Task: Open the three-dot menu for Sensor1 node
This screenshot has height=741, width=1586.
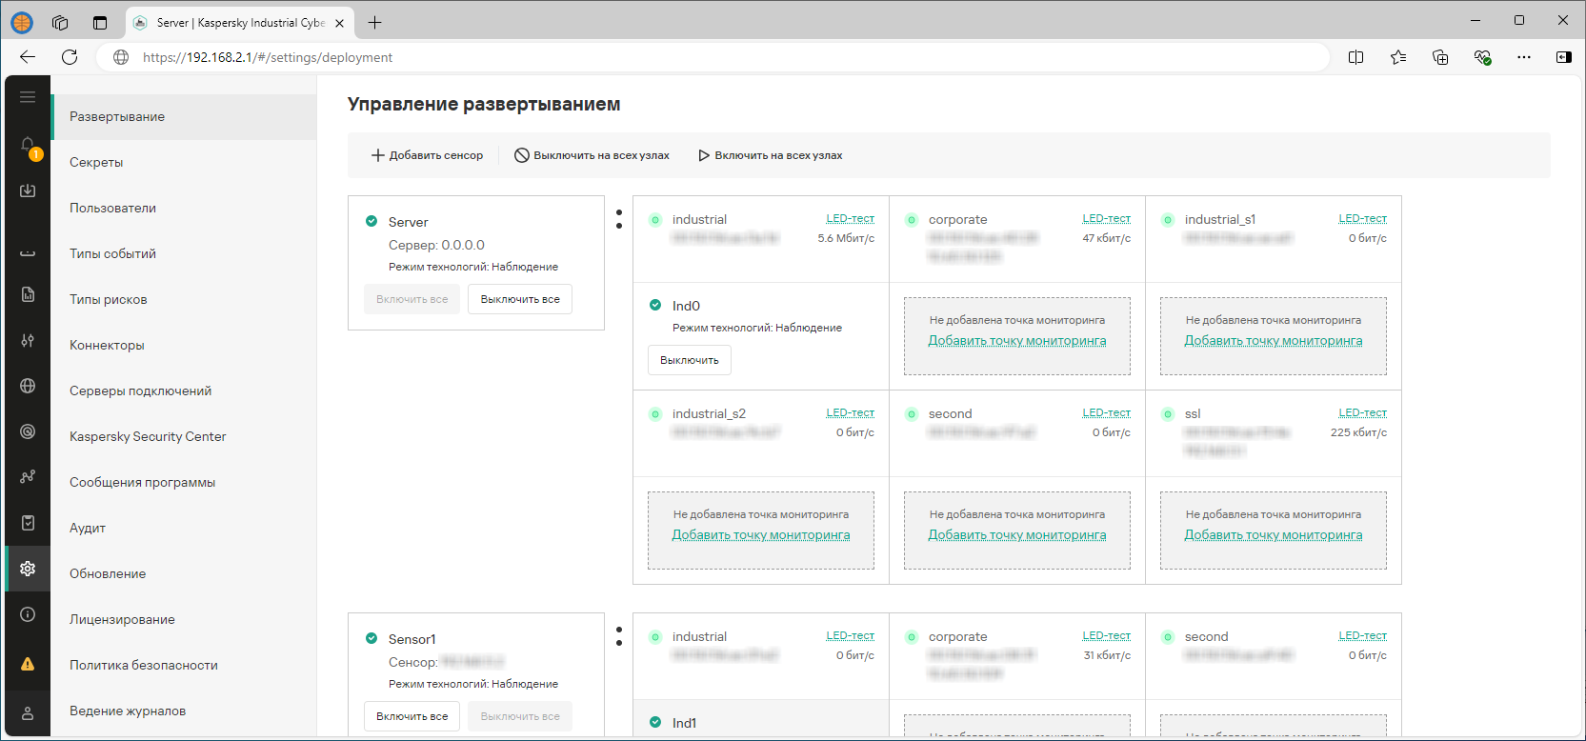Action: [x=619, y=636]
